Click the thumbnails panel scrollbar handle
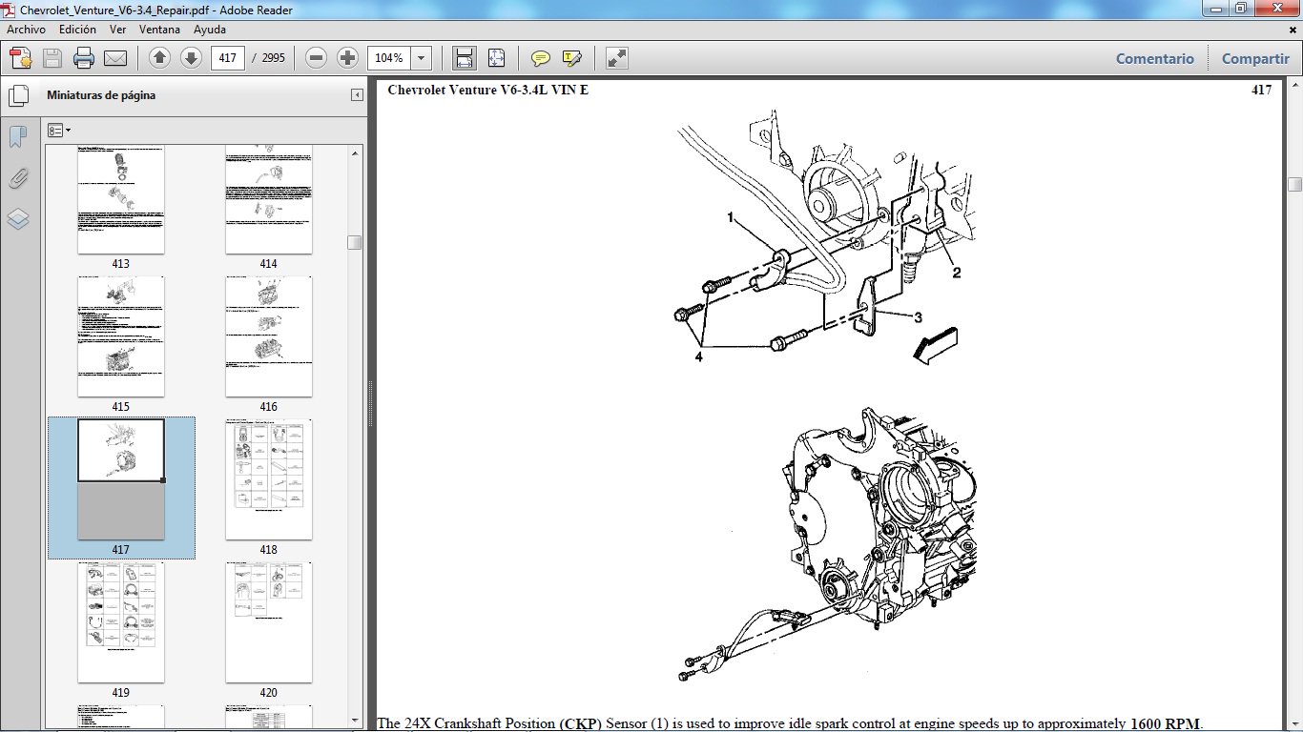1303x732 pixels. click(x=355, y=242)
